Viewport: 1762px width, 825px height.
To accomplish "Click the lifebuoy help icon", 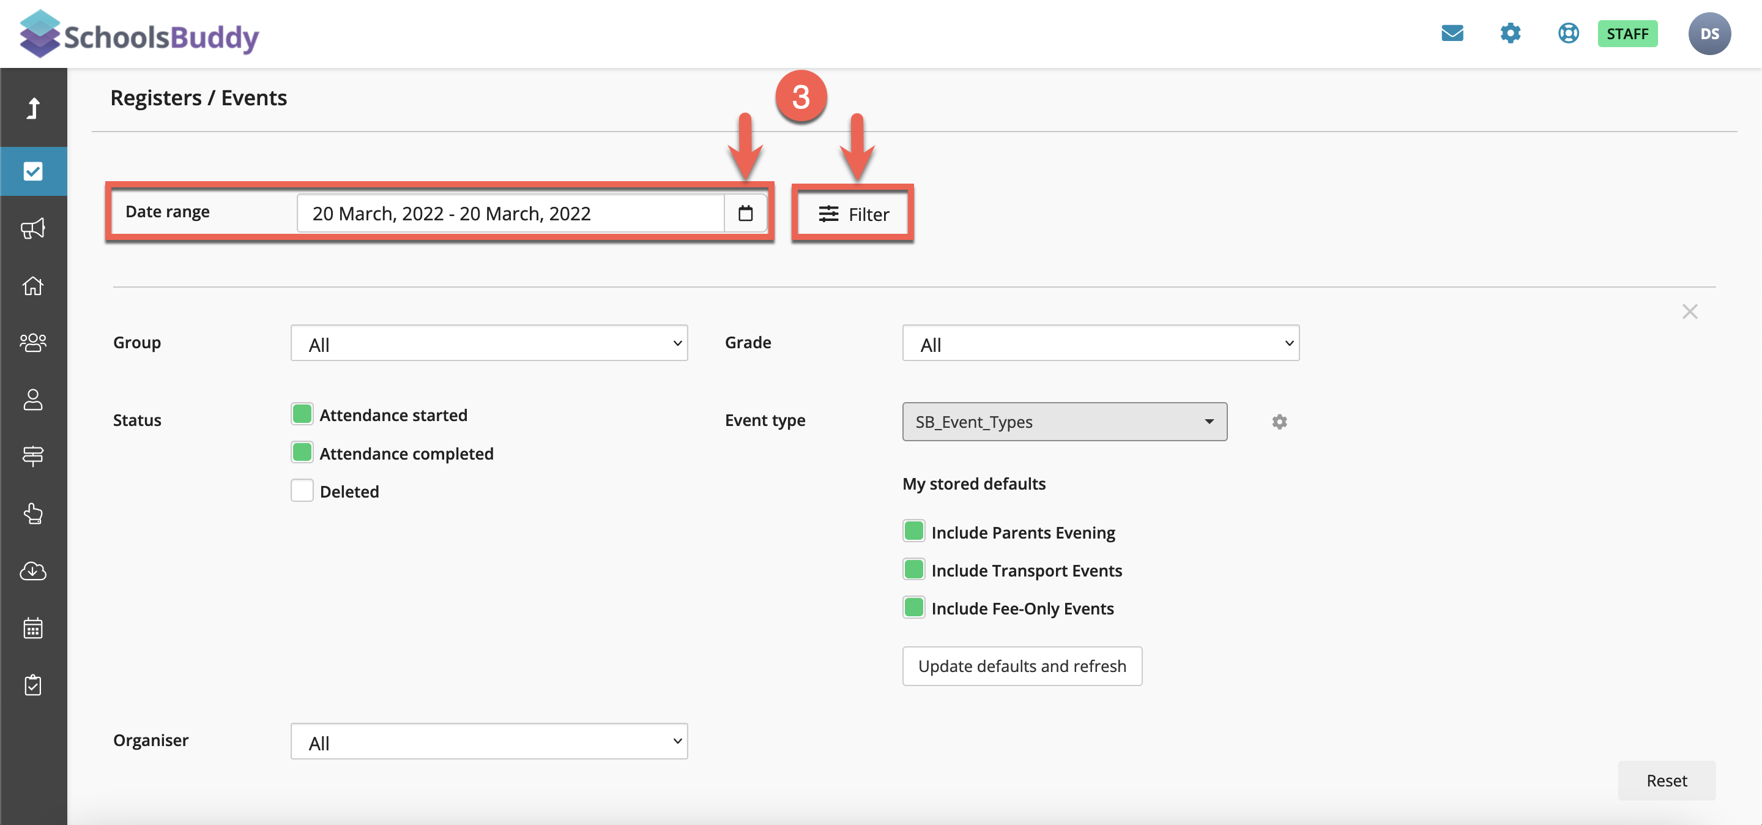I will (1567, 33).
